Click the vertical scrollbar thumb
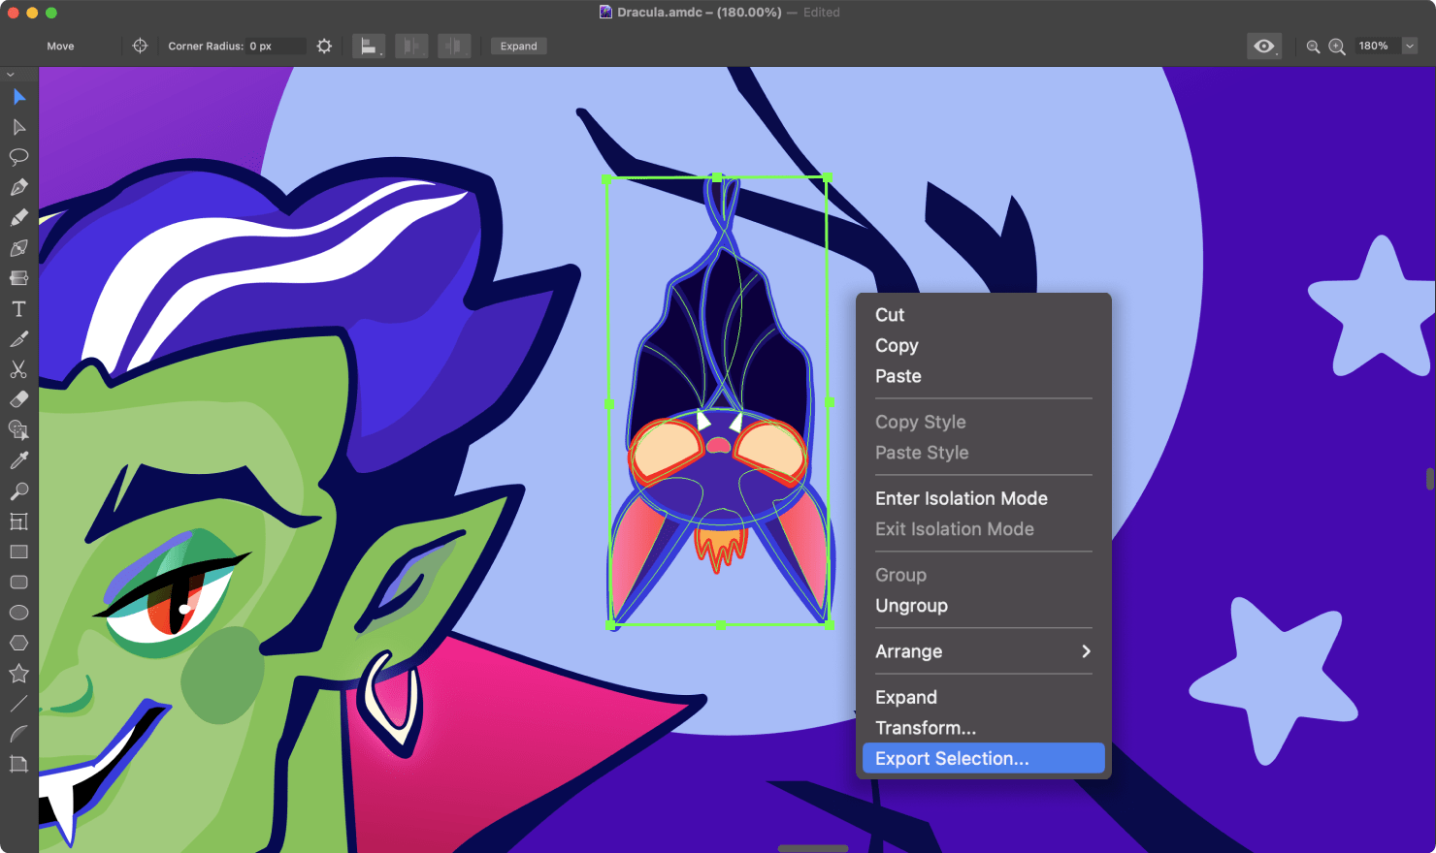The height and width of the screenshot is (853, 1436). click(x=1429, y=479)
